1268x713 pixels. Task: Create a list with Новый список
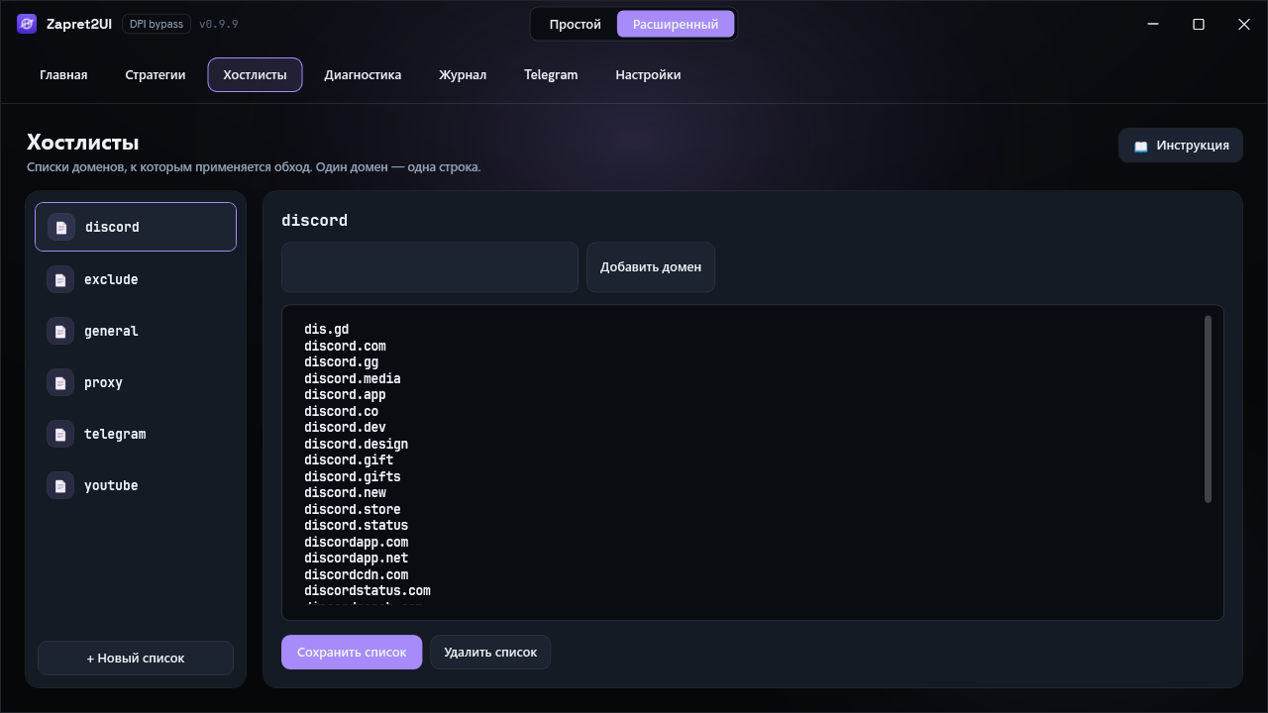(136, 659)
